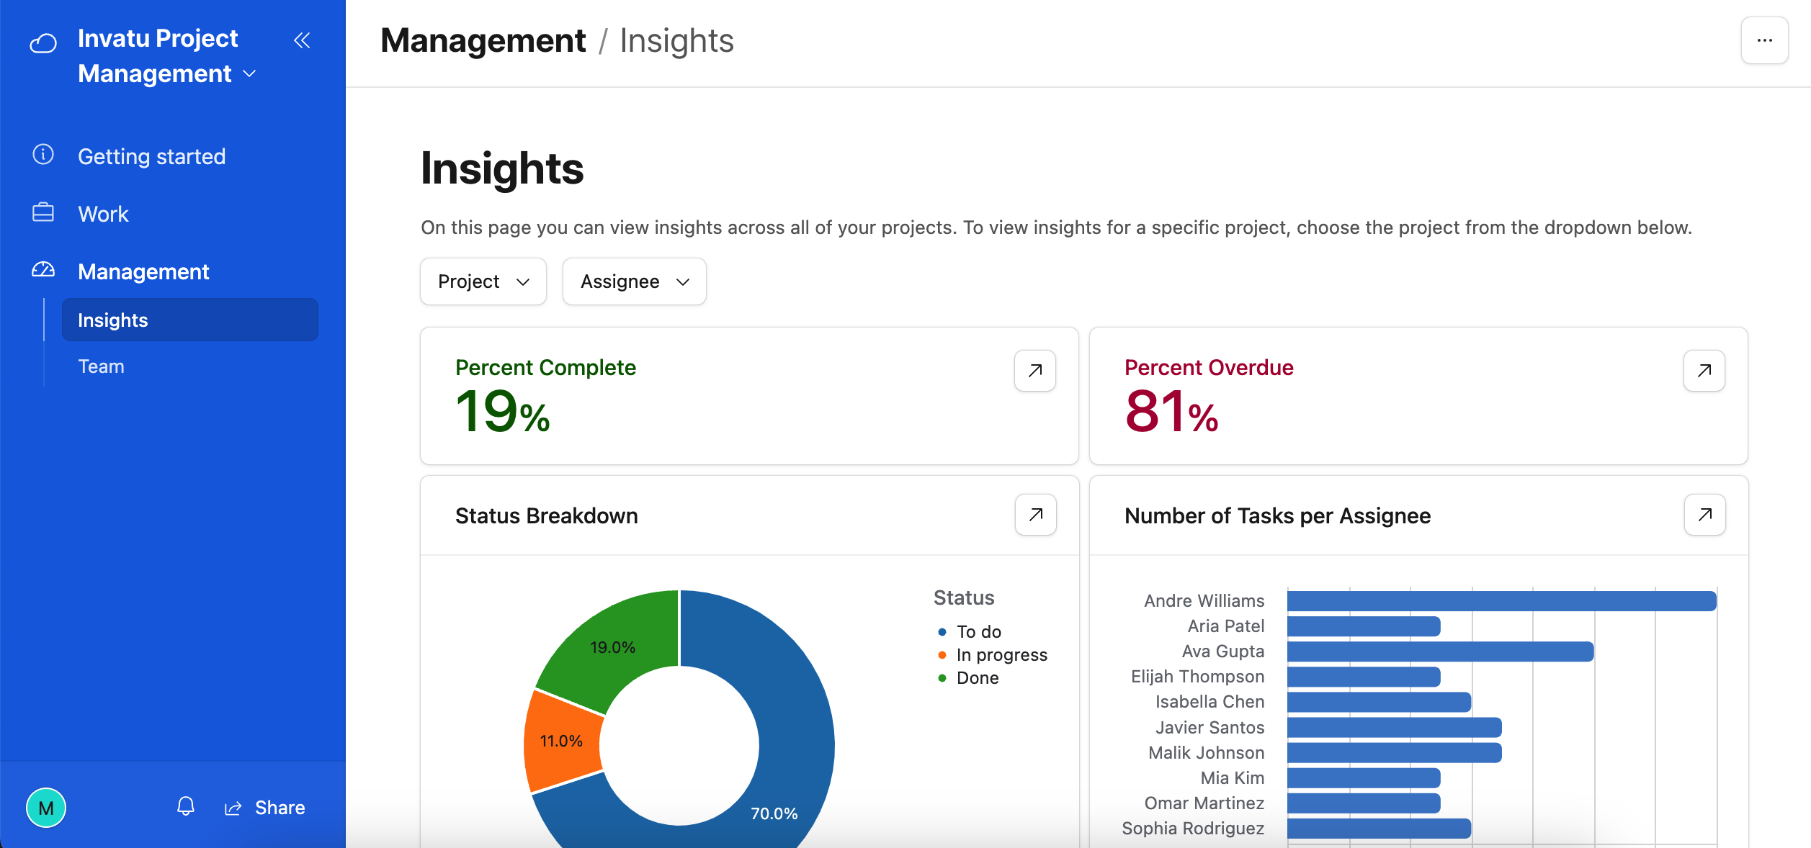Image resolution: width=1811 pixels, height=848 pixels.
Task: Select Management in the sidebar
Action: pos(143,271)
